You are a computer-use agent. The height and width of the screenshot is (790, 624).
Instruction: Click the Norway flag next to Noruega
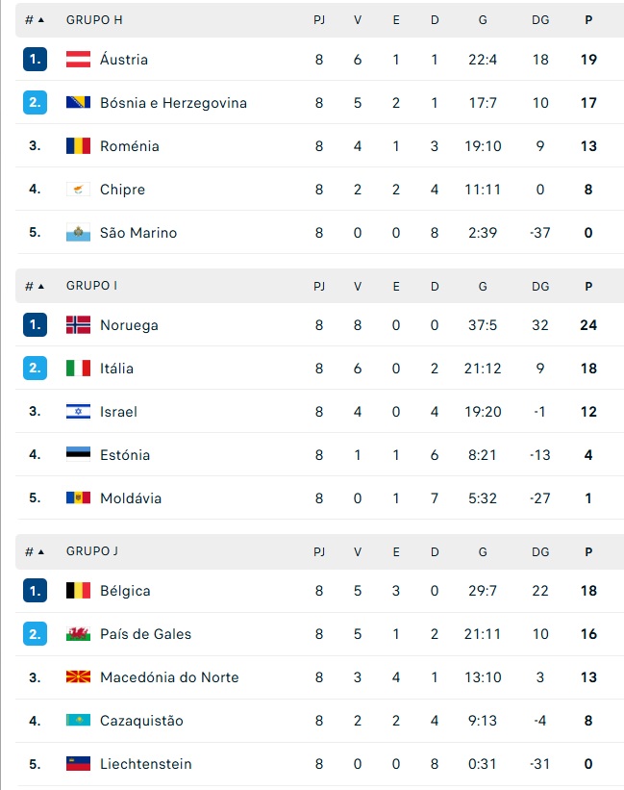[x=78, y=325]
